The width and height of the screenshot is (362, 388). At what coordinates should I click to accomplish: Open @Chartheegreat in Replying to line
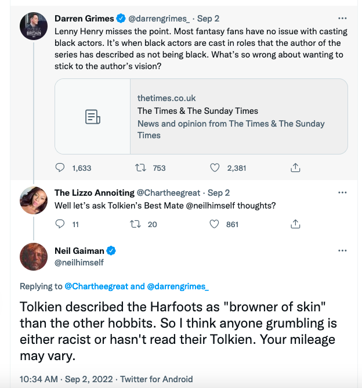tap(96, 286)
